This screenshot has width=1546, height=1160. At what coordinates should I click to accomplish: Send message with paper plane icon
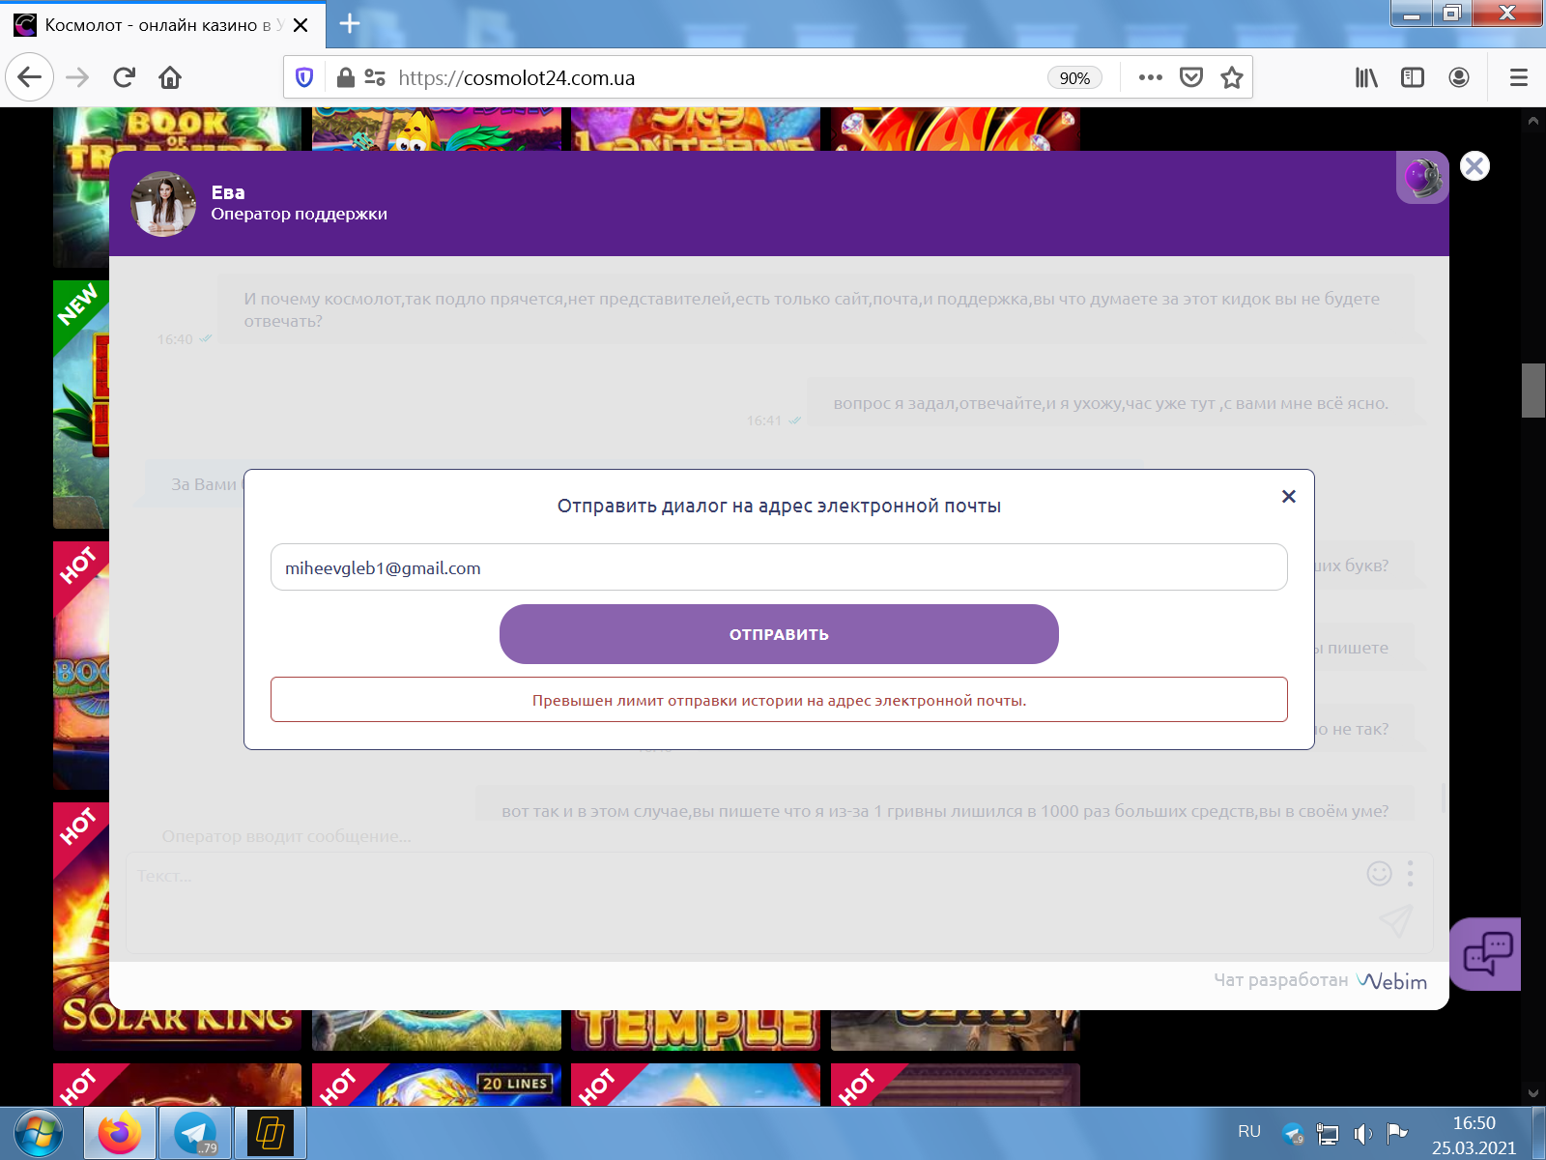(x=1395, y=921)
